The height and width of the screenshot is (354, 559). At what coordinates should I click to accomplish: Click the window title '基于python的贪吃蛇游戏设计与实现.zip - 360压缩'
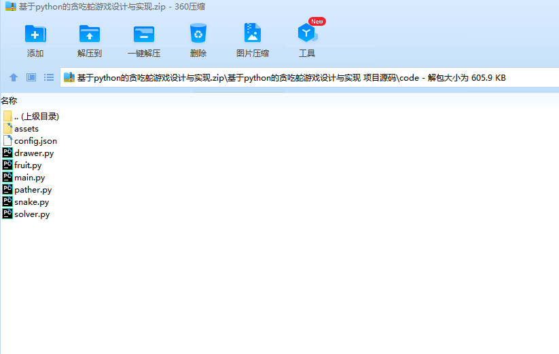pyautogui.click(x=112, y=7)
